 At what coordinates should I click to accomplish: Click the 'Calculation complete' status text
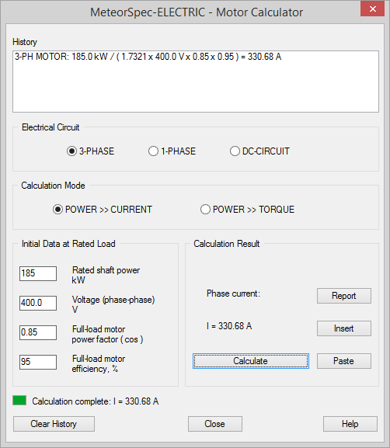96,401
